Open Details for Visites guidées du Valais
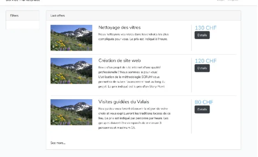This screenshot has height=157, width=258. 202,109
